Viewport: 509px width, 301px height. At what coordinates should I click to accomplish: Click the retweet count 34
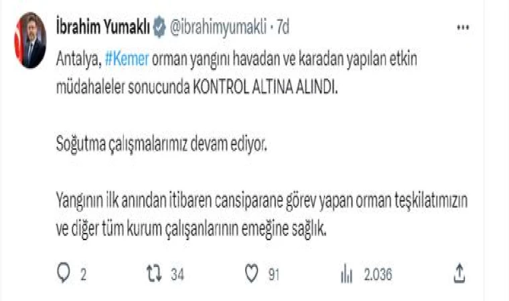coord(177,274)
